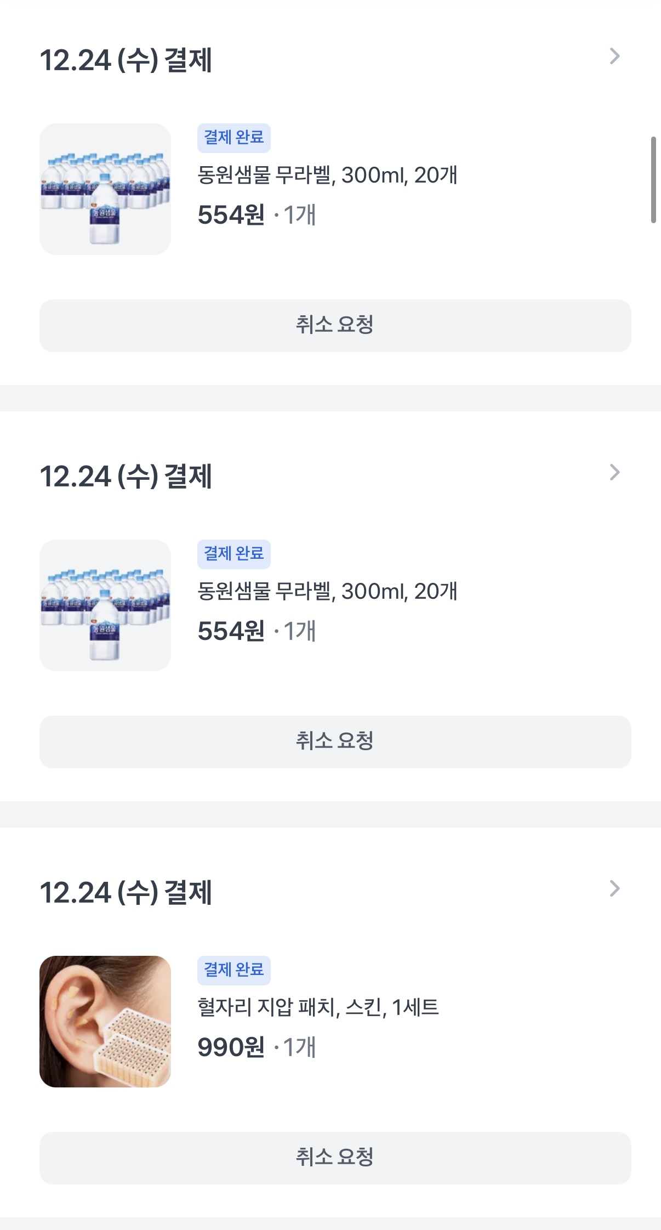Select the 혈자리 지압 패치, 스킨, 1세트 title
661x1230 pixels.
coord(318,1007)
